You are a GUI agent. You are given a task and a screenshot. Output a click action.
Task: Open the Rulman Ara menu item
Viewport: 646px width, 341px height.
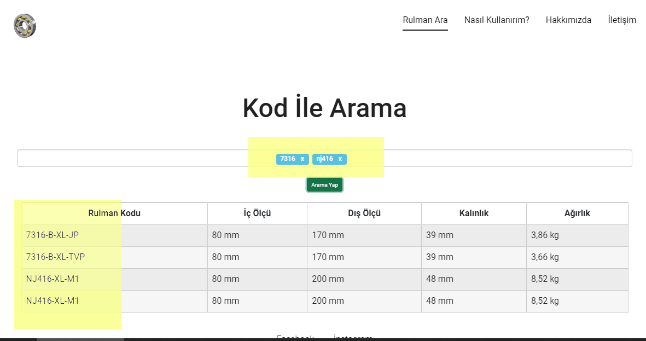(425, 20)
